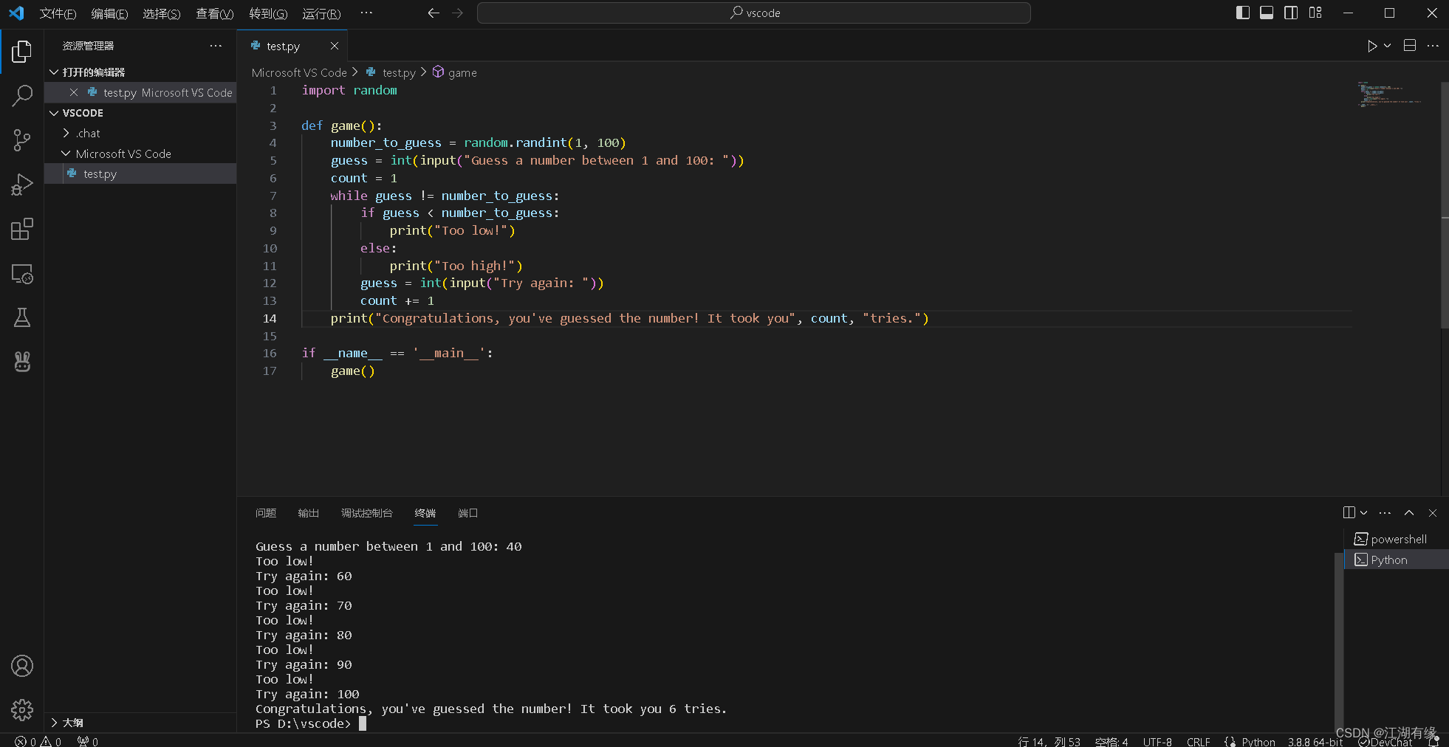Open the Testing flask view
Image resolution: width=1449 pixels, height=747 pixels.
22,317
